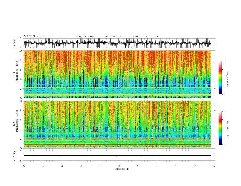Viewport: 241px width, 186px height.
Task: Click the "4" label on the time axis
Action: click(x=100, y=166)
